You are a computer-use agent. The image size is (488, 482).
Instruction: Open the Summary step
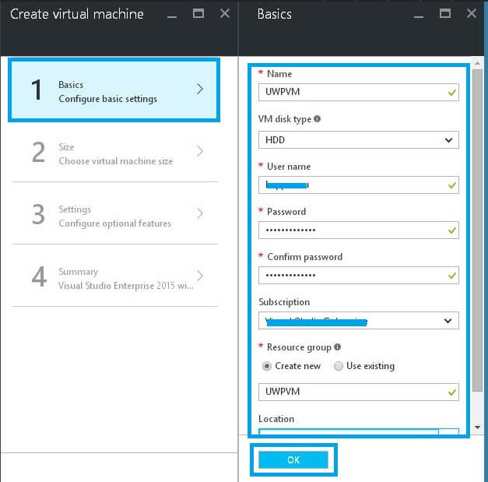pyautogui.click(x=114, y=278)
